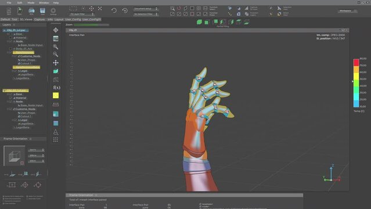Switch to the Capture tab
Screen dimensions: 371x209
tap(39, 19)
